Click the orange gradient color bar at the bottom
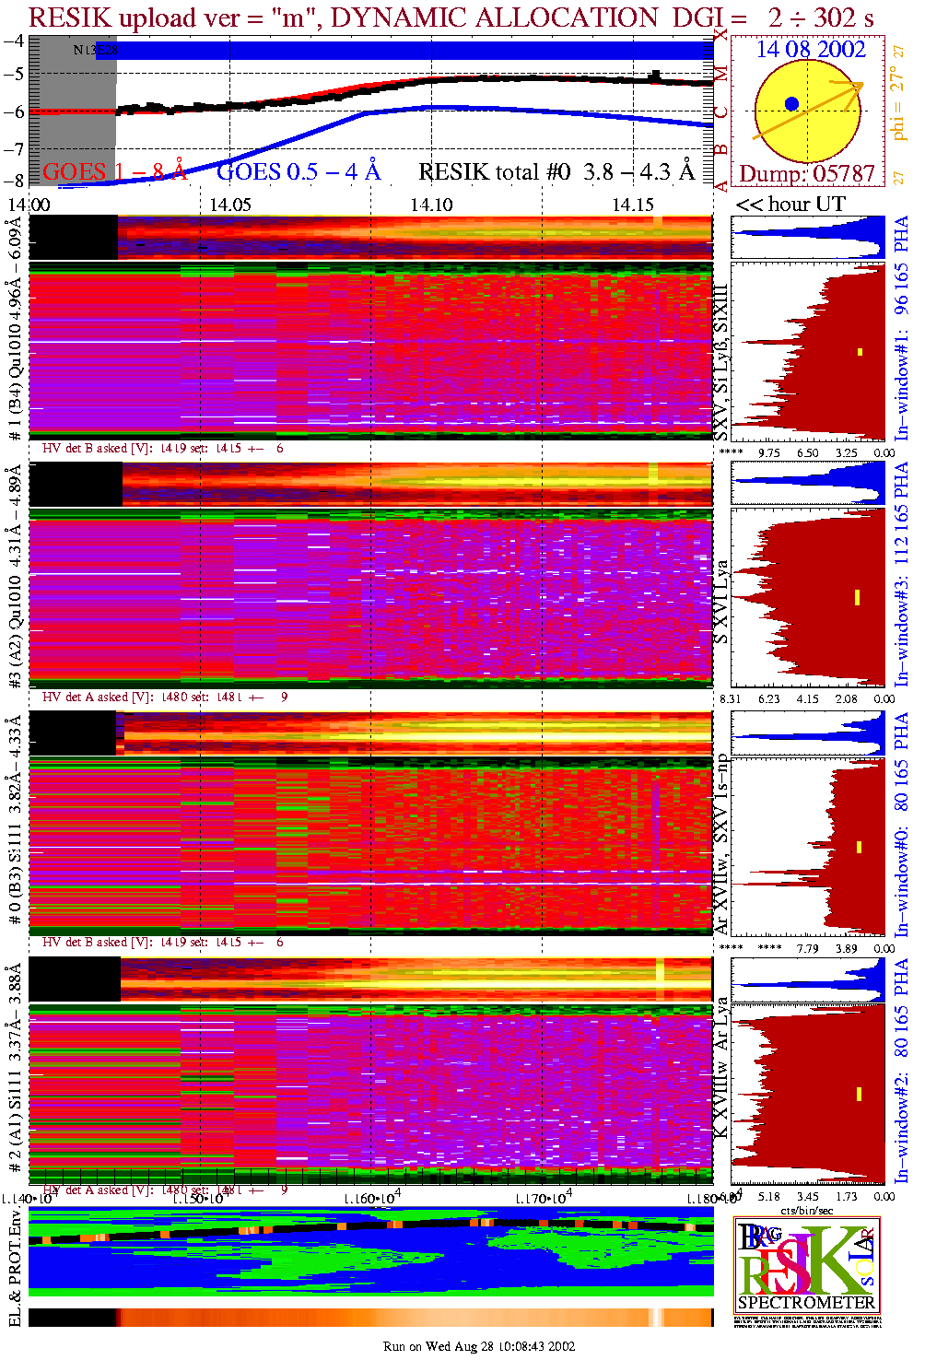 point(370,1318)
